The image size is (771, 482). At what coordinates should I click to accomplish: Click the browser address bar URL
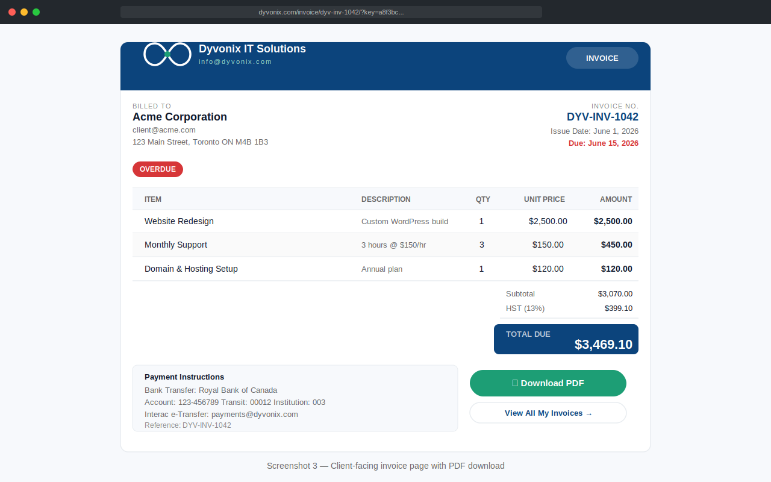point(331,12)
